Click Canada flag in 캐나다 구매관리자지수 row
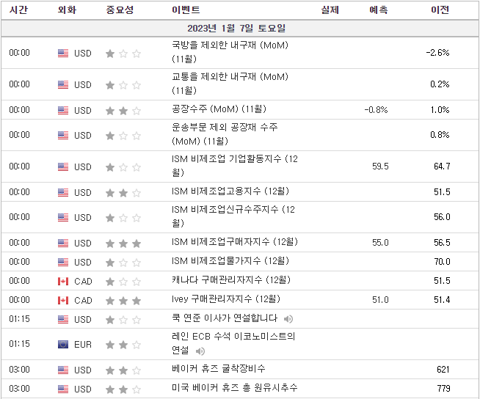 pos(63,281)
